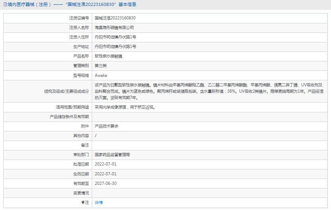Viewport: 331px width, 211px height.
Task: Click the 产品技术要求 attachment text
Action: (x=106, y=126)
